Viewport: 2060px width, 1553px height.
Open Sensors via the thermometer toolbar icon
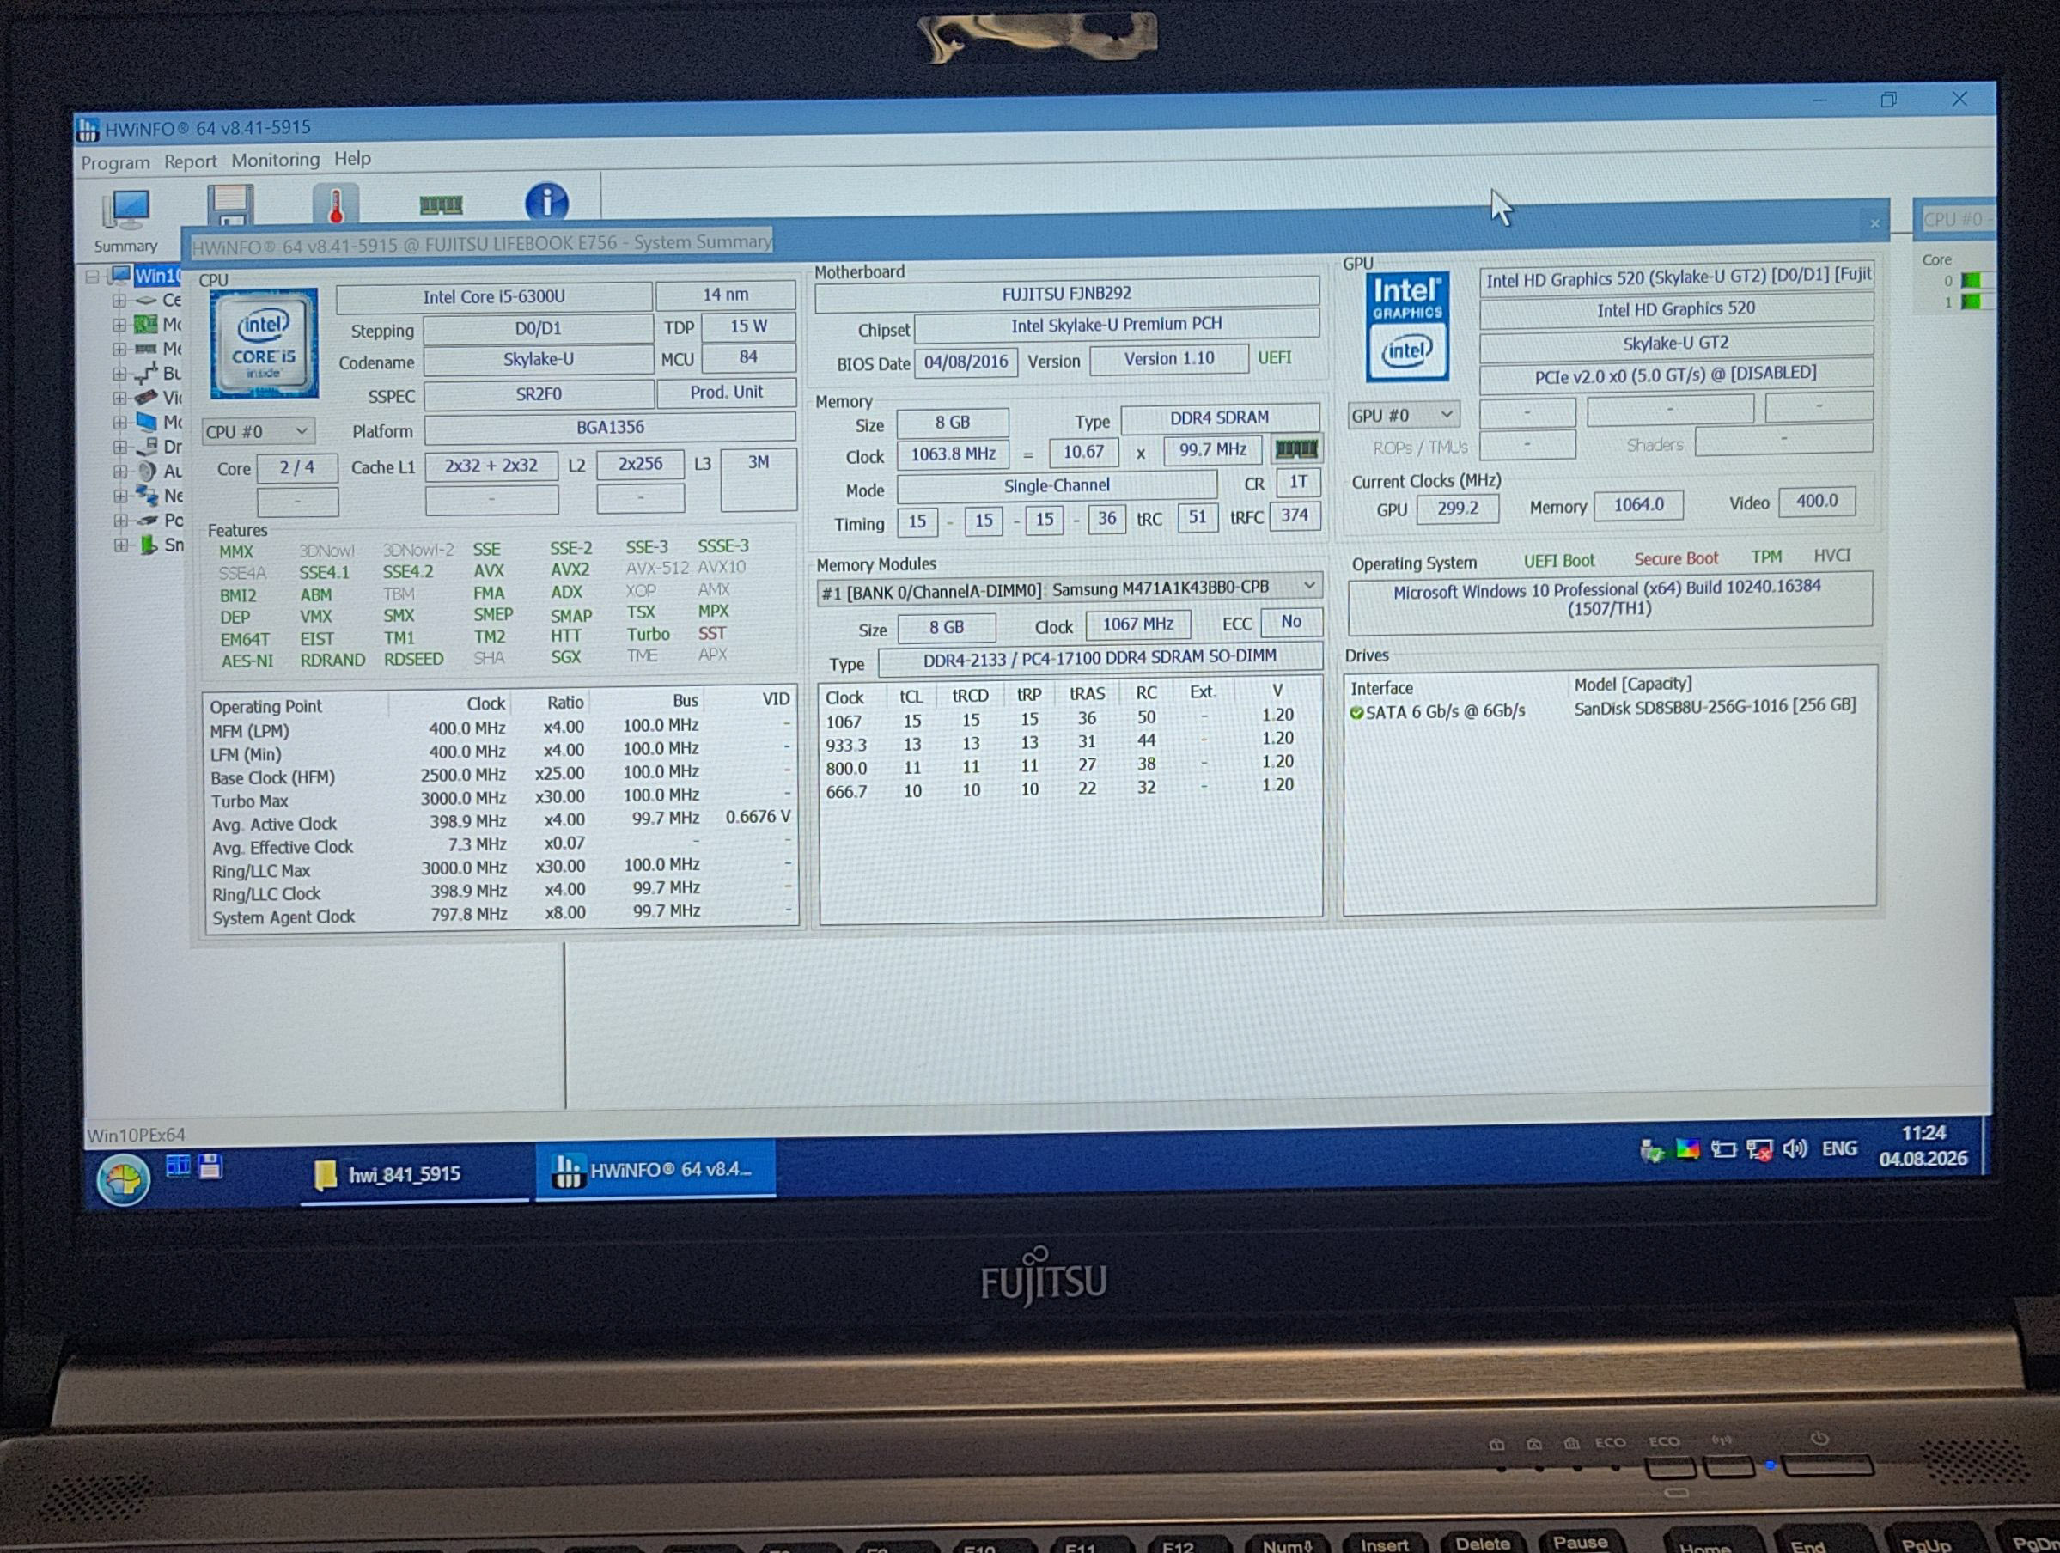point(335,204)
